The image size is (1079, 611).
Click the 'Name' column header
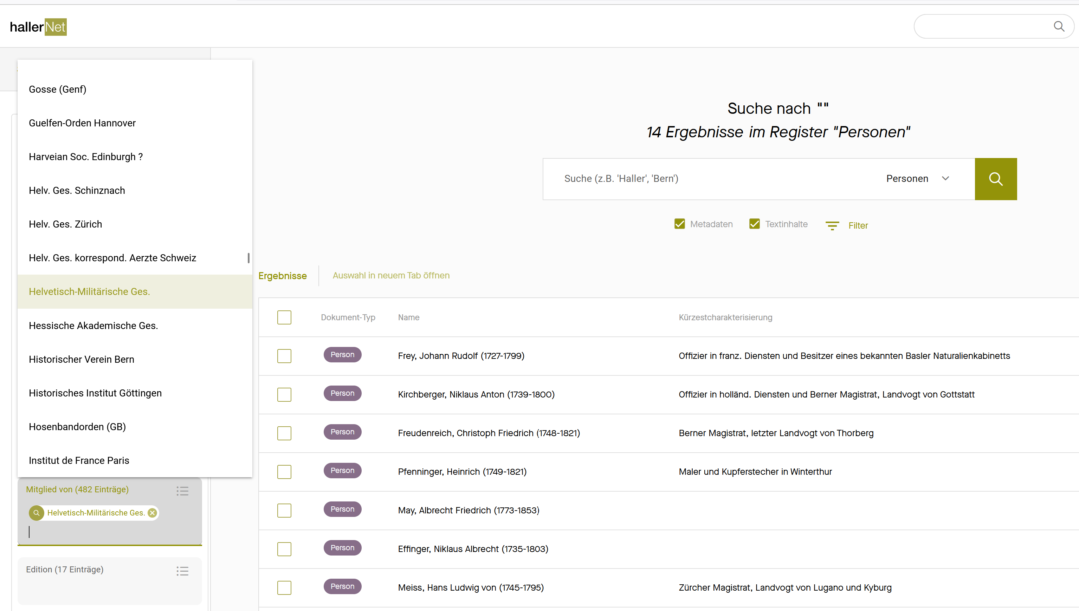pos(409,317)
